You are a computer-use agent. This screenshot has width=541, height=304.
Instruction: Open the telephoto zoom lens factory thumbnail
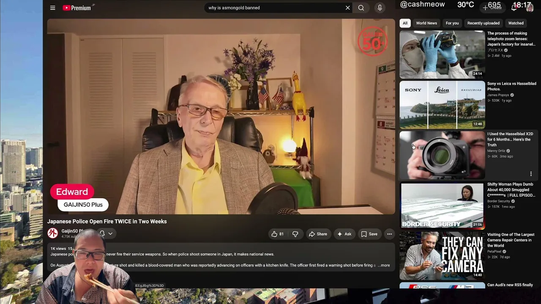[x=442, y=54]
